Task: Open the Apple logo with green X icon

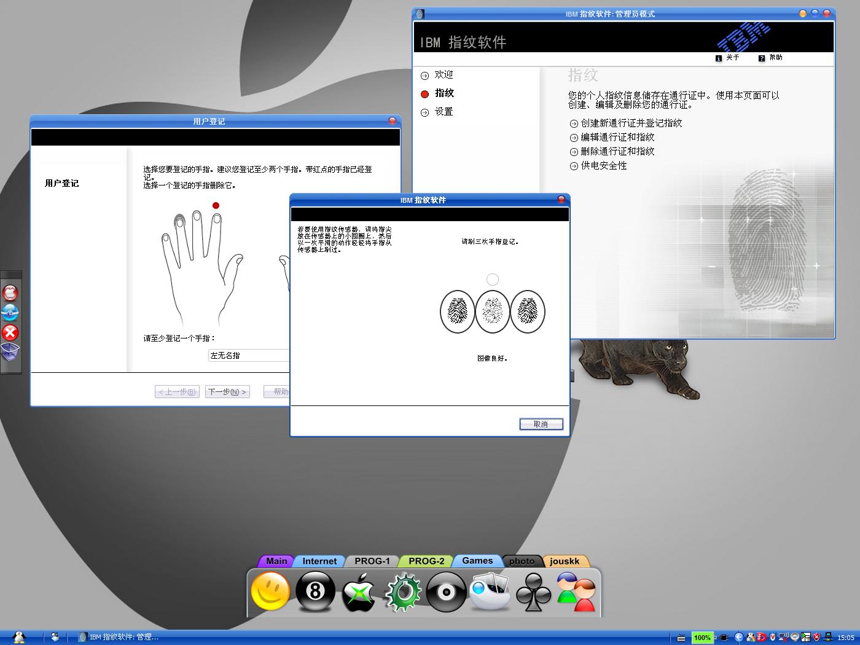Action: tap(359, 593)
